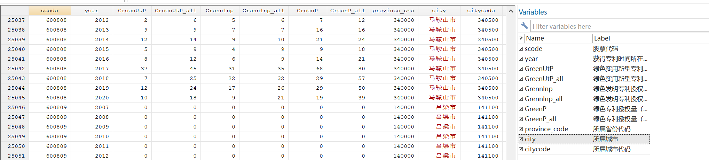709x160 pixels.
Task: Toggle the GrennInp variable checkbox
Action: tap(521, 89)
